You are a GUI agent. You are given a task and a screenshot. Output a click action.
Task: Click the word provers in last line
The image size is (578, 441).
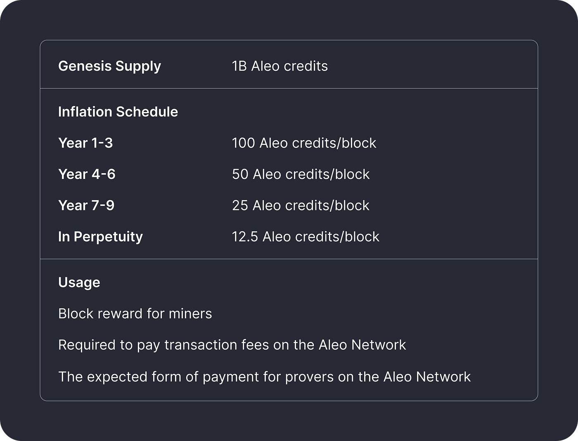[x=310, y=377]
